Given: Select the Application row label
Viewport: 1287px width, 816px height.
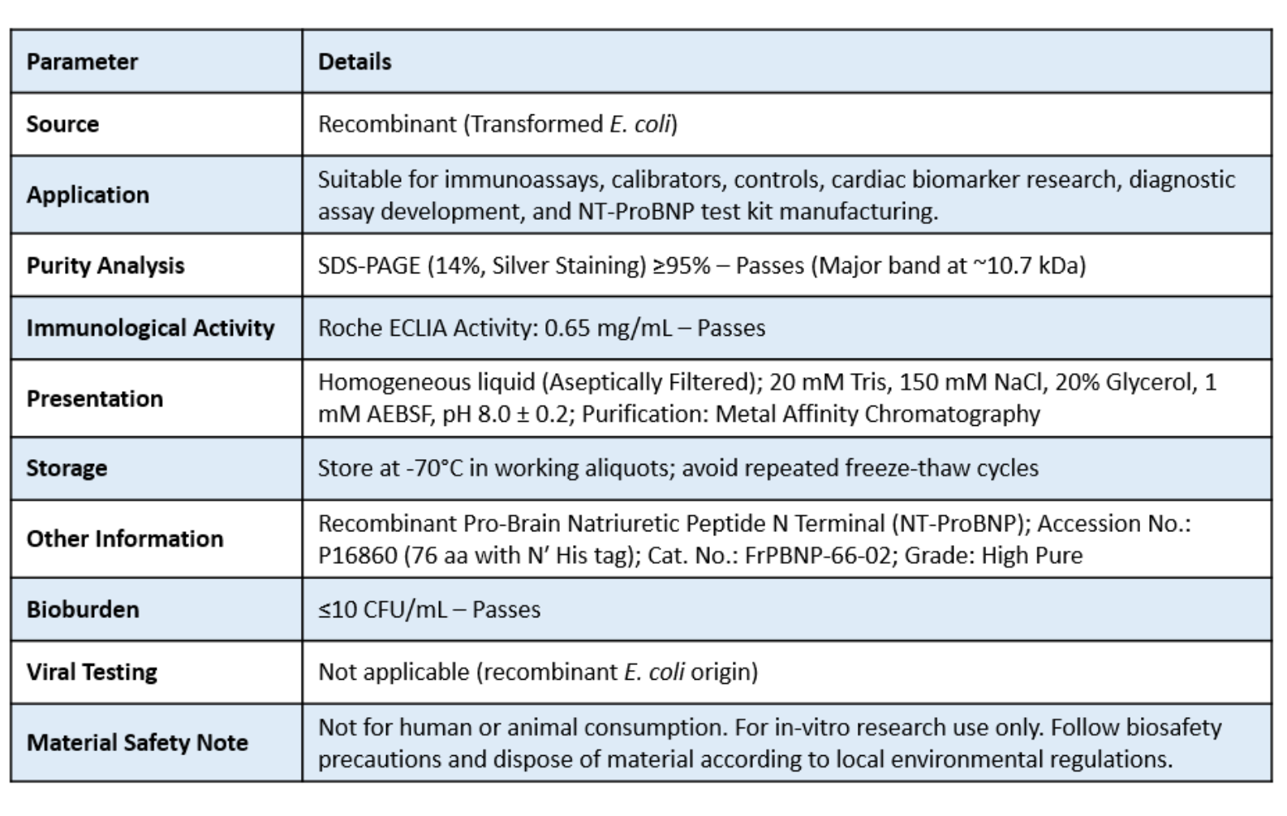Looking at the screenshot, I should coord(88,195).
